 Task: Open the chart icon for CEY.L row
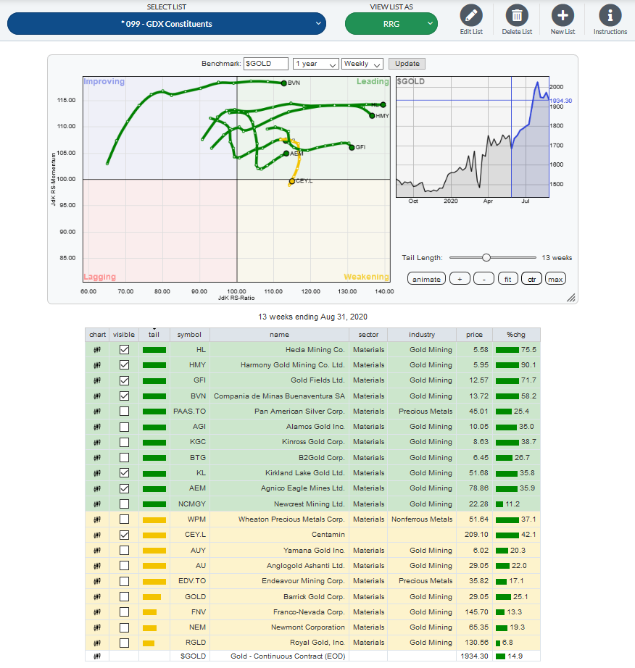97,535
